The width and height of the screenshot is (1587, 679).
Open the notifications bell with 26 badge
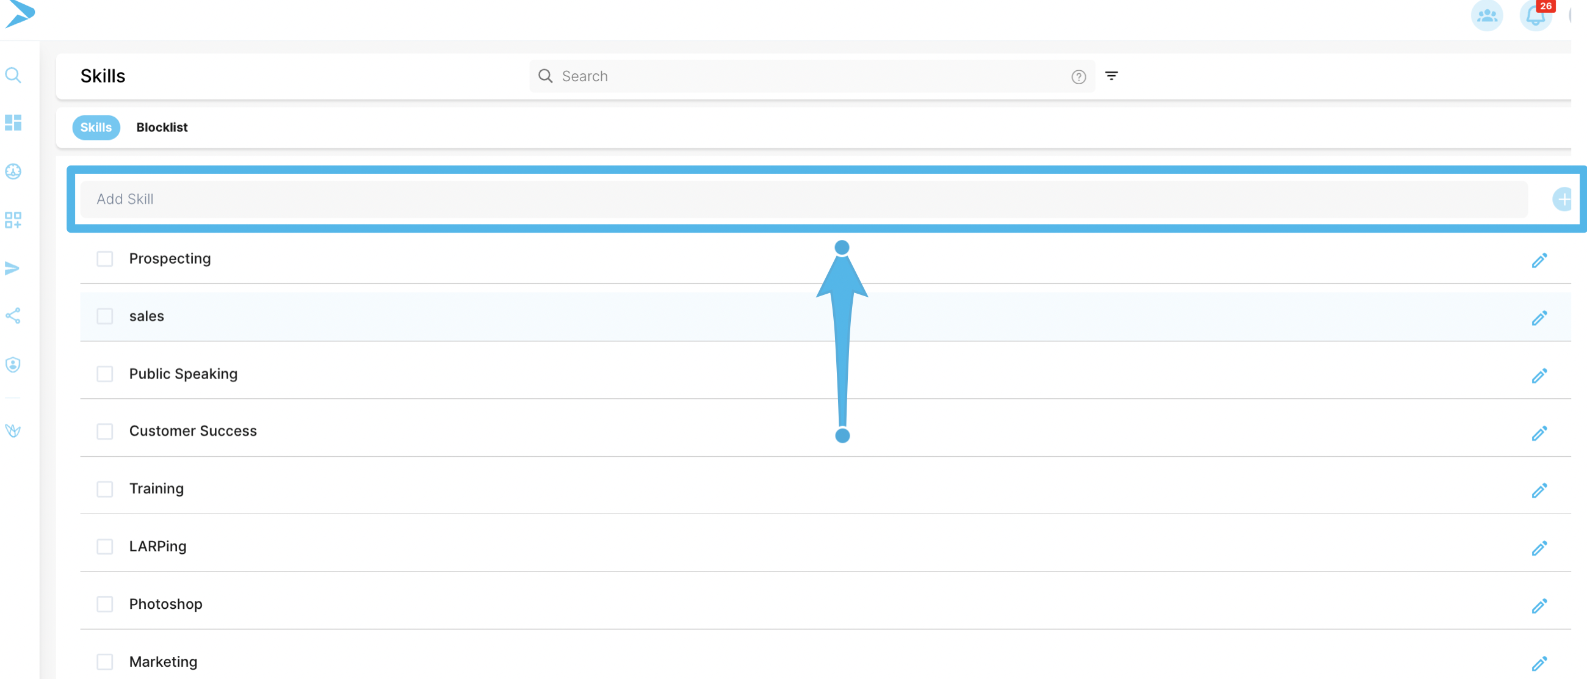[x=1535, y=15]
